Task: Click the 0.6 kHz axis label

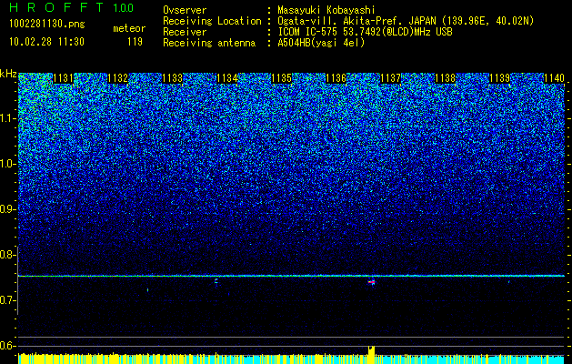Action: pos(7,346)
